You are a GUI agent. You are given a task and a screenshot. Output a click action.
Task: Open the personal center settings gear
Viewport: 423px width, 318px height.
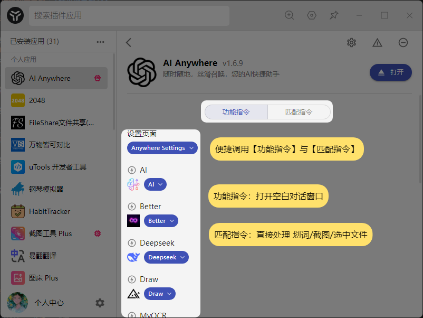100,303
